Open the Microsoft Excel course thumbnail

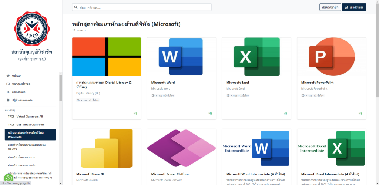point(256,57)
